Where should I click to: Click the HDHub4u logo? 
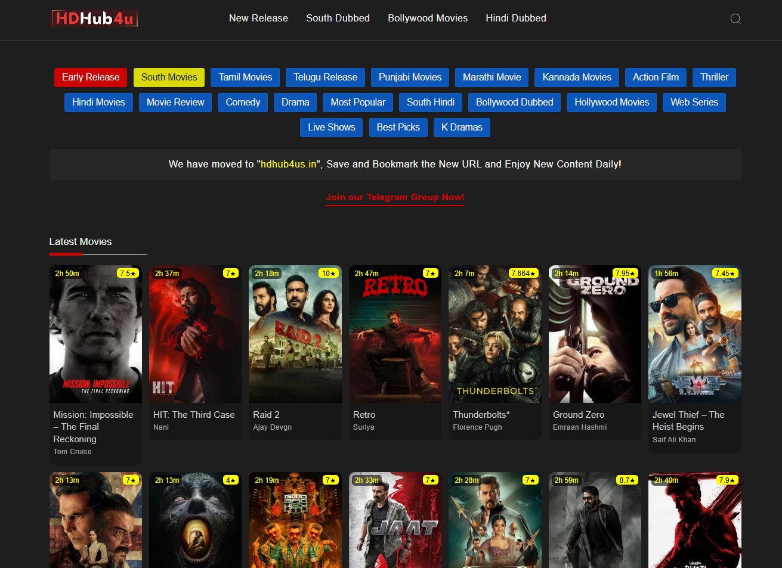[94, 18]
